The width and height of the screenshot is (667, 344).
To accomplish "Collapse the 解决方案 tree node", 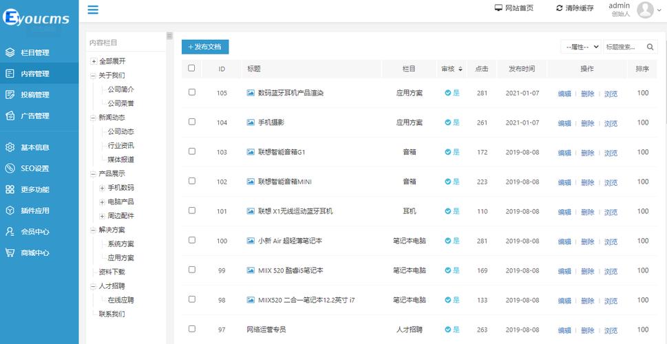I will tap(93, 230).
